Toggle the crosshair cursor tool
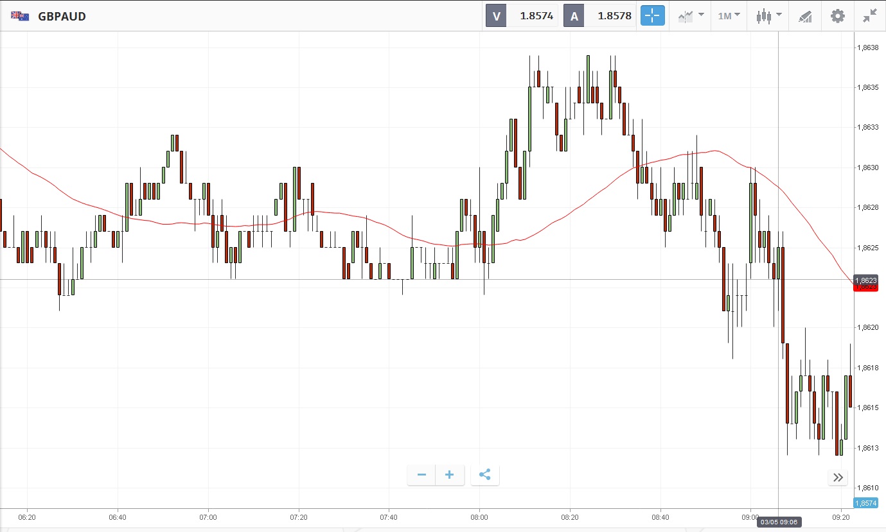 652,16
